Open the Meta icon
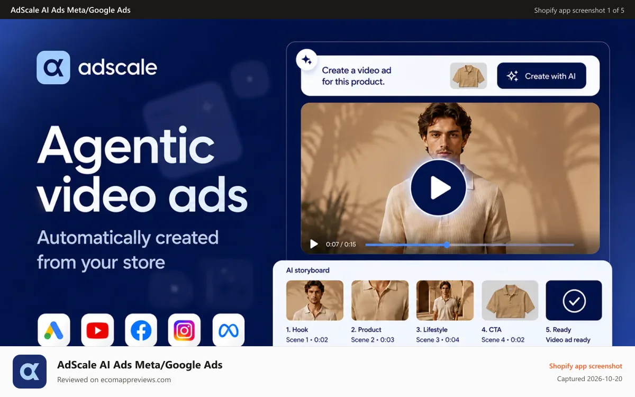Image resolution: width=635 pixels, height=397 pixels. pyautogui.click(x=228, y=330)
